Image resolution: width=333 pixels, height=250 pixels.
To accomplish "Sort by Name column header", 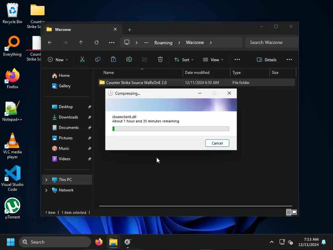I will 140,73.
